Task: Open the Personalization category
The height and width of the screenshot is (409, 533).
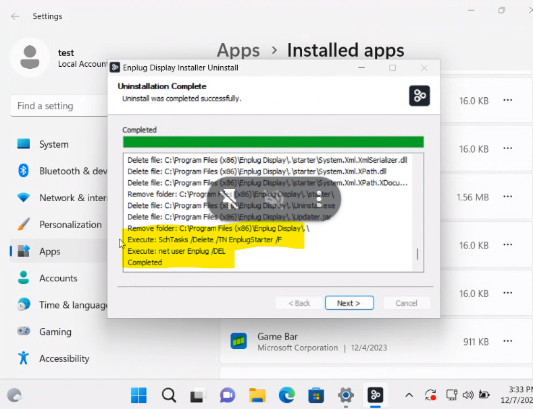Action: pyautogui.click(x=58, y=225)
